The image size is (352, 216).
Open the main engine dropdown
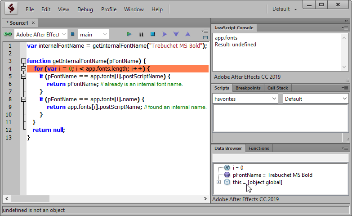(94, 34)
